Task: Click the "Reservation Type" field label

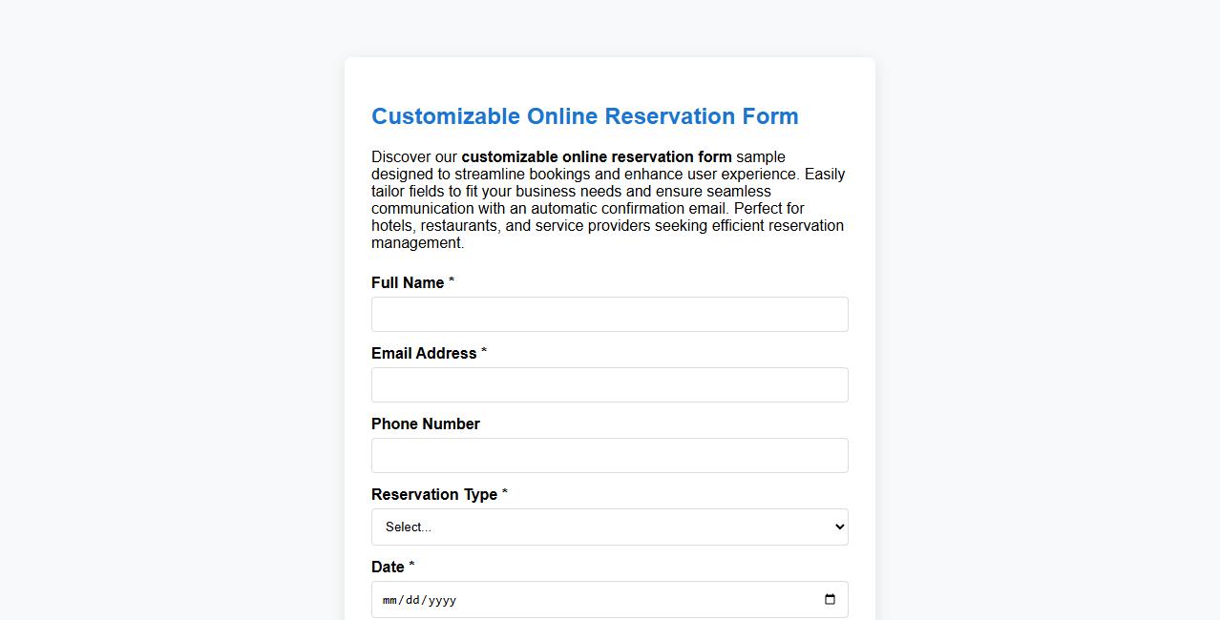Action: (434, 494)
